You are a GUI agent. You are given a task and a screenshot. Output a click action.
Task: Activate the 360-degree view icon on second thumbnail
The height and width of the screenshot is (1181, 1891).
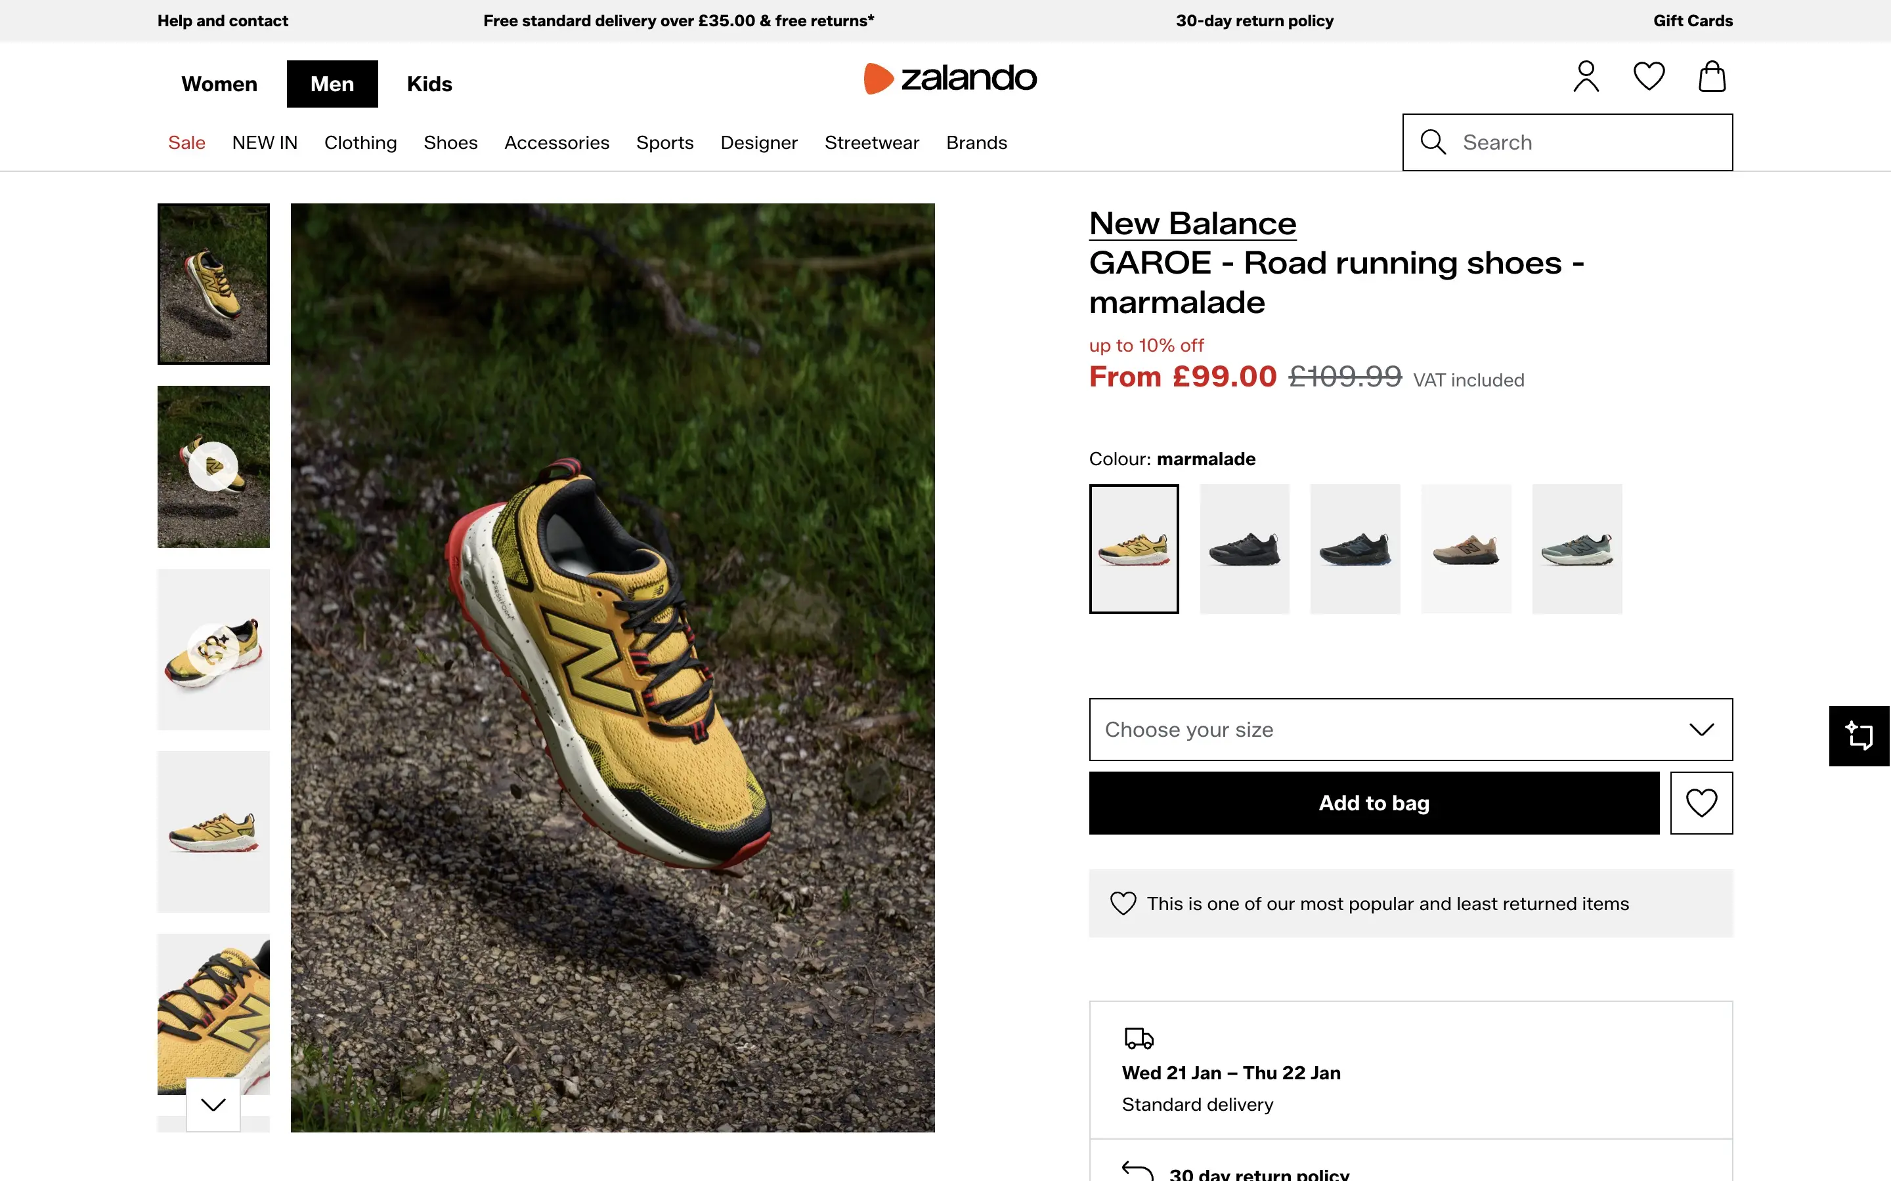point(213,466)
